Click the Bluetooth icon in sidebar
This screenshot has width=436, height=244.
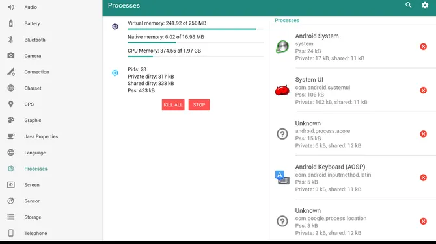click(11, 40)
